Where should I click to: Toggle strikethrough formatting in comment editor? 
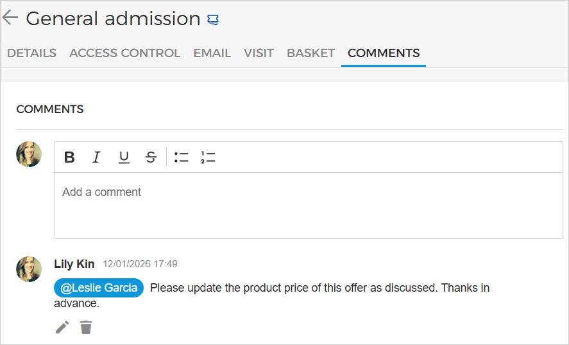pos(151,157)
